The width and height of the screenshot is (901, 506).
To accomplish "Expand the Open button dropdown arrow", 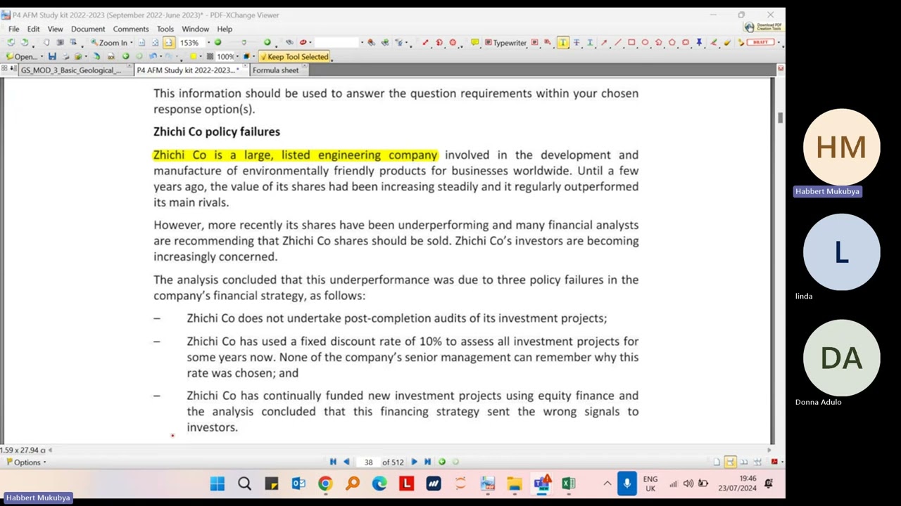I will (x=42, y=57).
